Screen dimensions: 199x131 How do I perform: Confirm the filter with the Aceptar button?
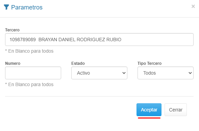point(149,110)
